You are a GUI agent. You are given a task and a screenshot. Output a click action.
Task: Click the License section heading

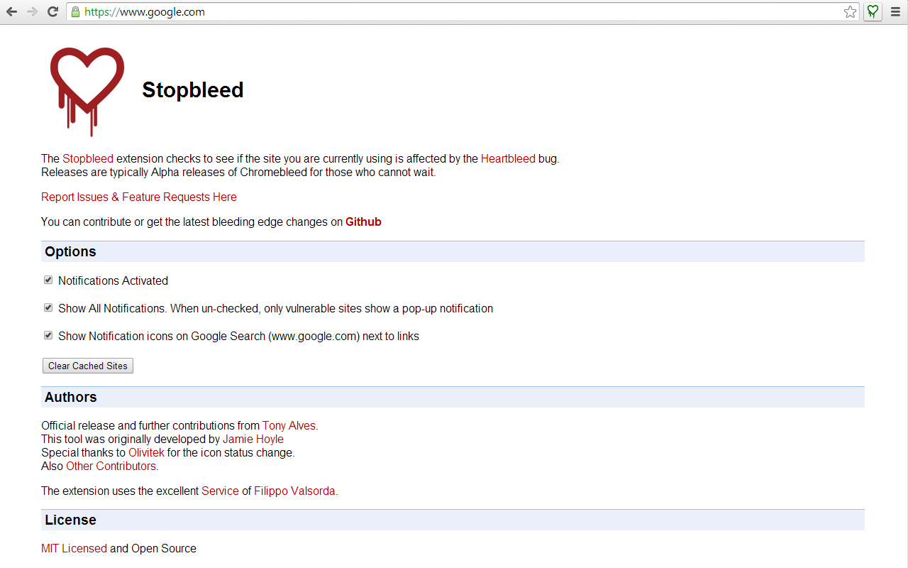pos(70,520)
